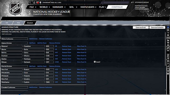The image size is (170, 95).
Task: Click Remove Team for Hartford Whalers
Action: point(67,56)
